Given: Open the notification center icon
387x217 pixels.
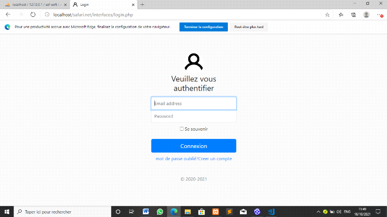Looking at the screenshot, I should point(378,212).
